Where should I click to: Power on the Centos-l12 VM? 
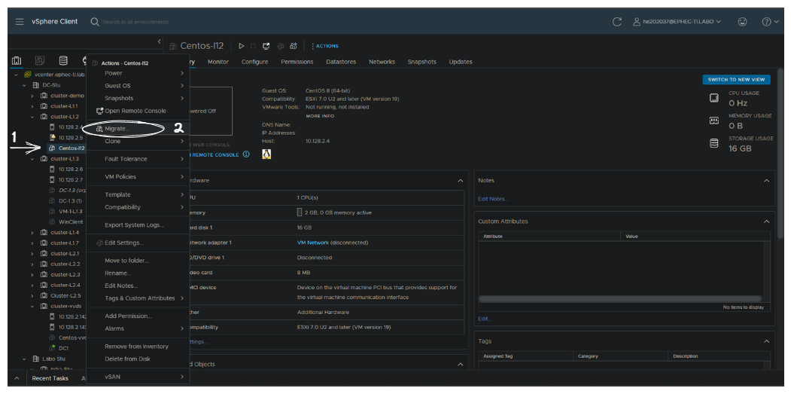pos(241,46)
